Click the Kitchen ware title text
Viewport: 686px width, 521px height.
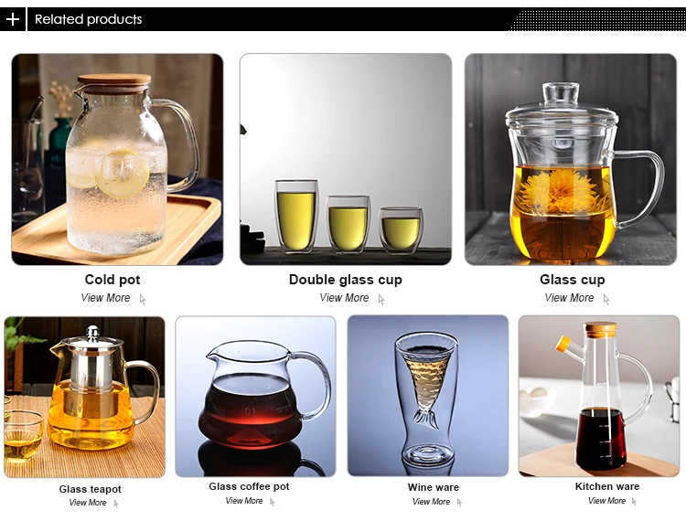[607, 486]
